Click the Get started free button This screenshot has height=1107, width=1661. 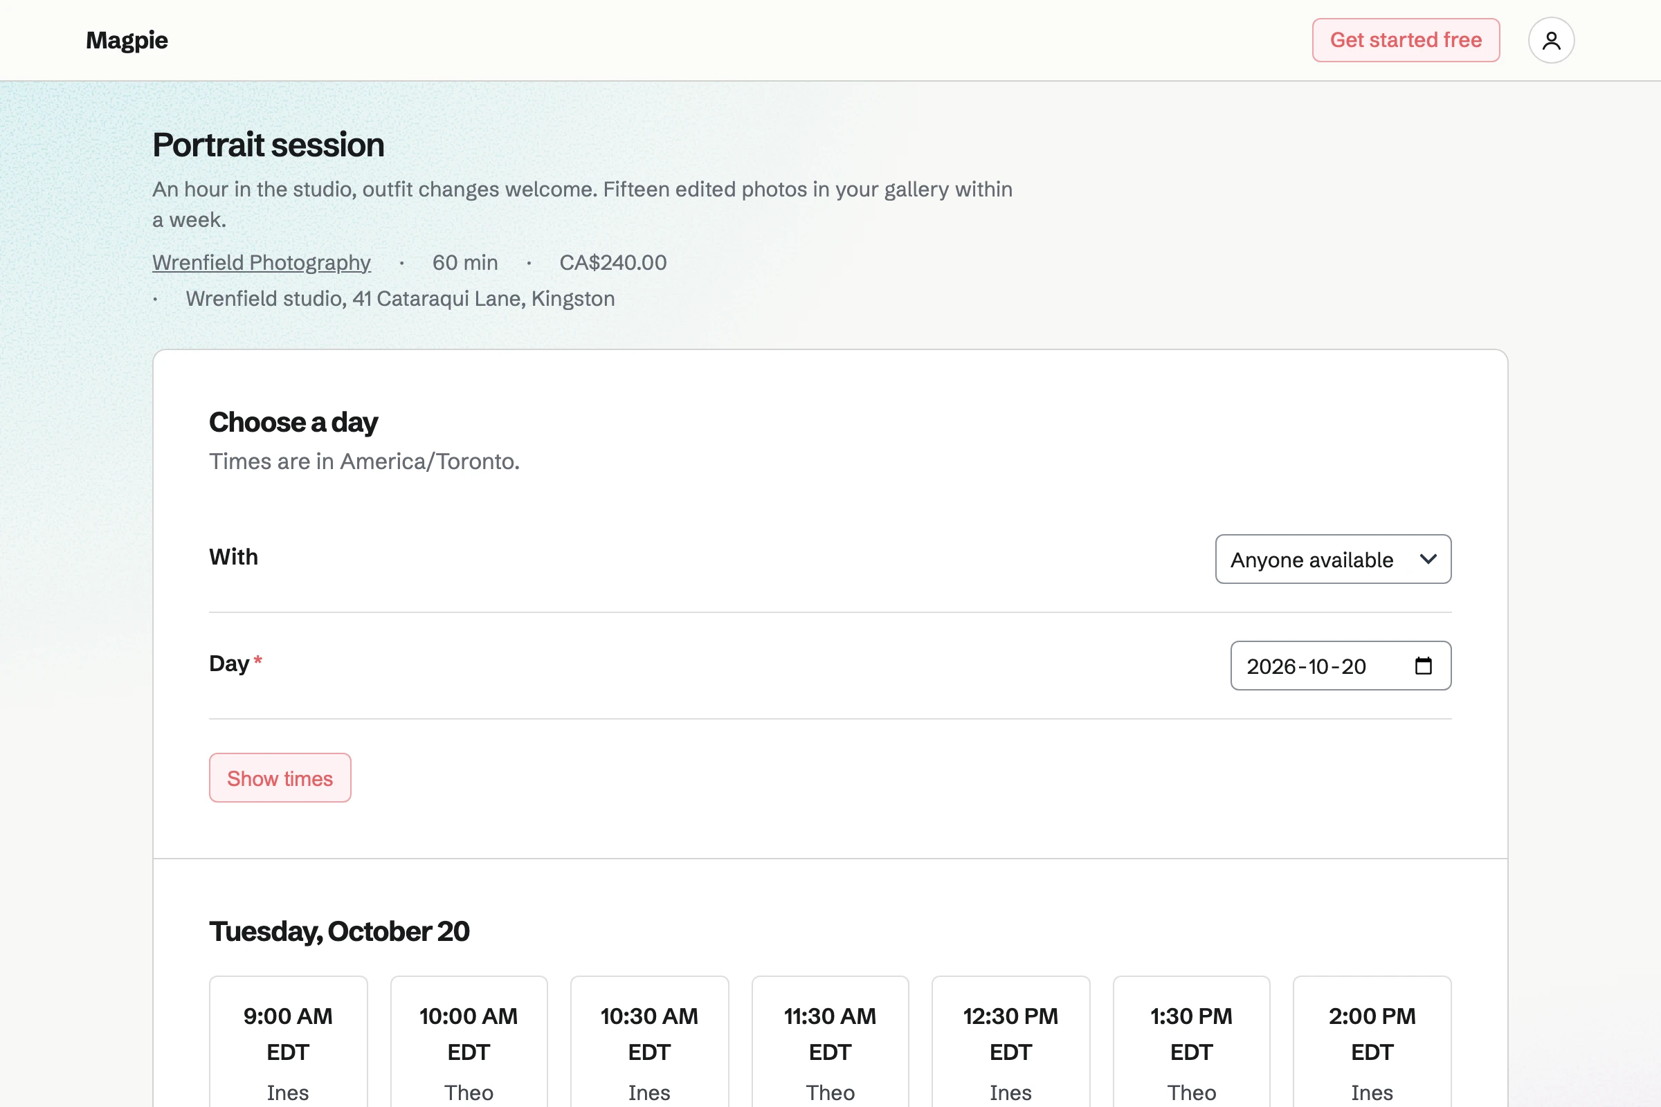(1406, 40)
